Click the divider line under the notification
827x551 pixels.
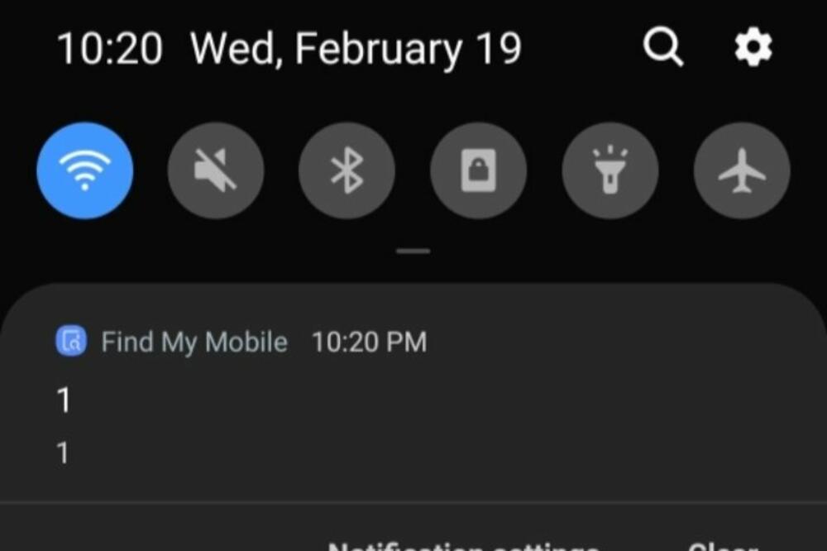click(x=413, y=502)
